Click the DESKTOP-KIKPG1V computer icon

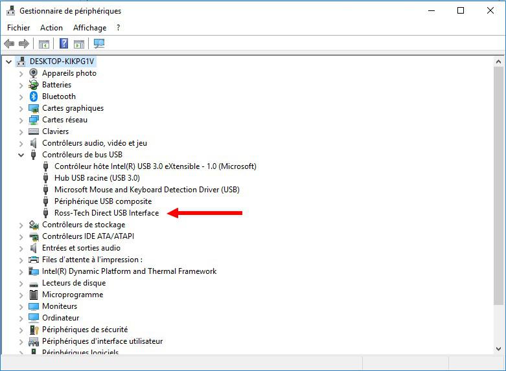pos(21,62)
